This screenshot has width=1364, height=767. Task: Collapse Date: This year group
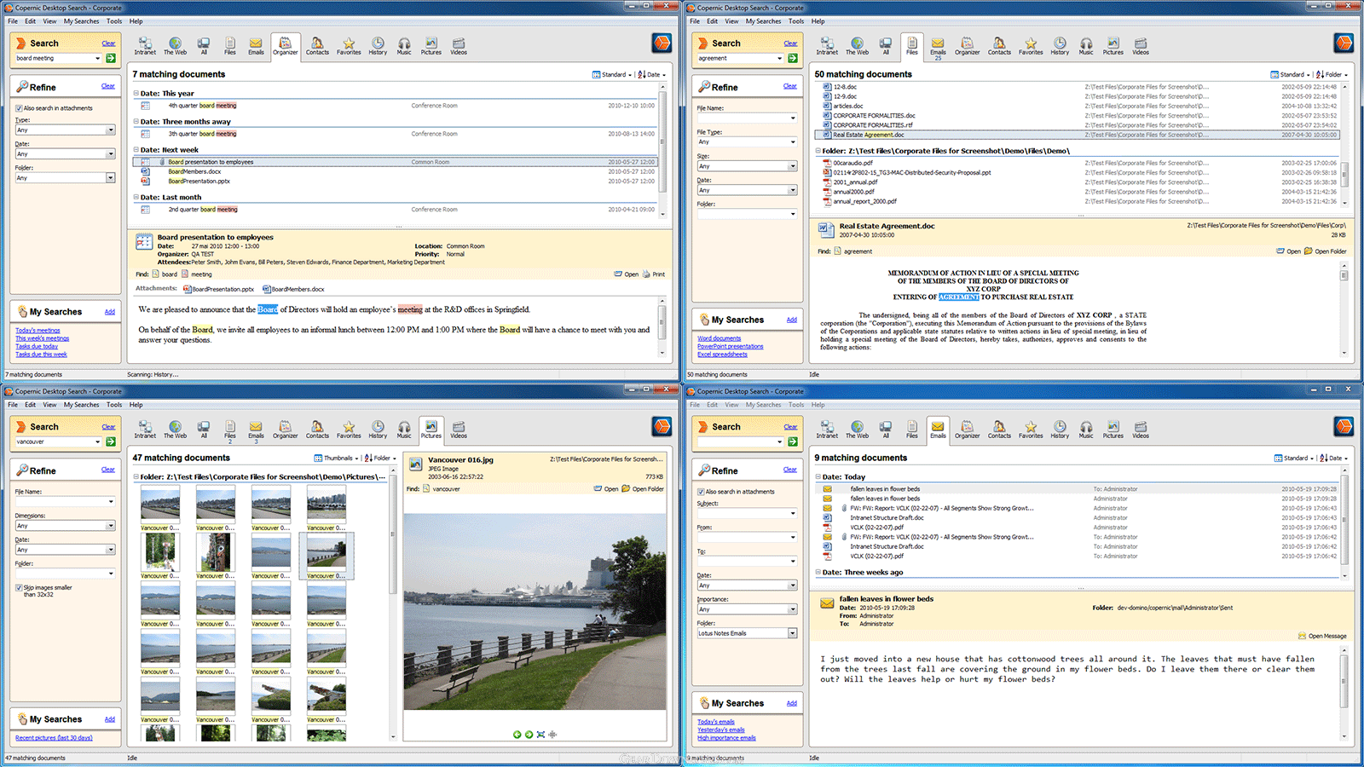(136, 94)
